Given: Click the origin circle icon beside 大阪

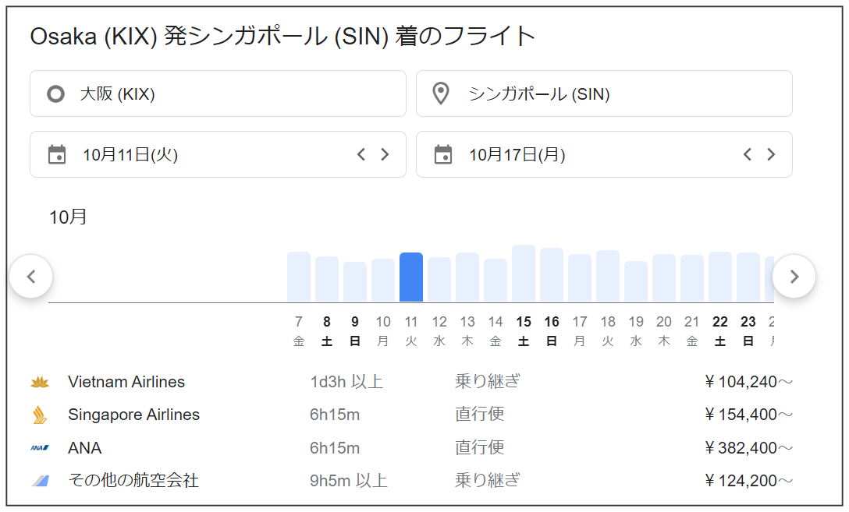Looking at the screenshot, I should (x=55, y=94).
